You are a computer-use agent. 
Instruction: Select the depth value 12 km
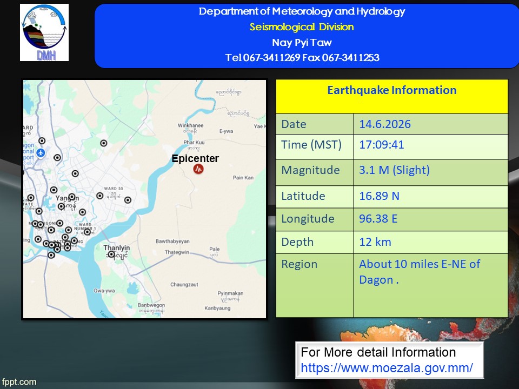pyautogui.click(x=375, y=242)
